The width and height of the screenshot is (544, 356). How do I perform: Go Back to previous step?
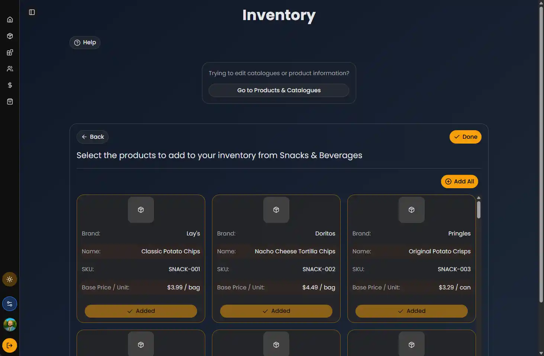pos(93,137)
